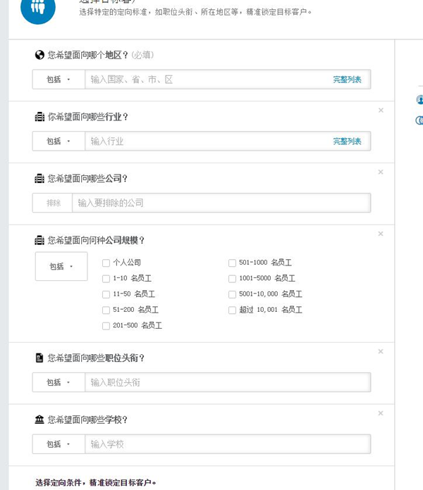
Task: Click the globe icon beside region question
Action: 39,55
